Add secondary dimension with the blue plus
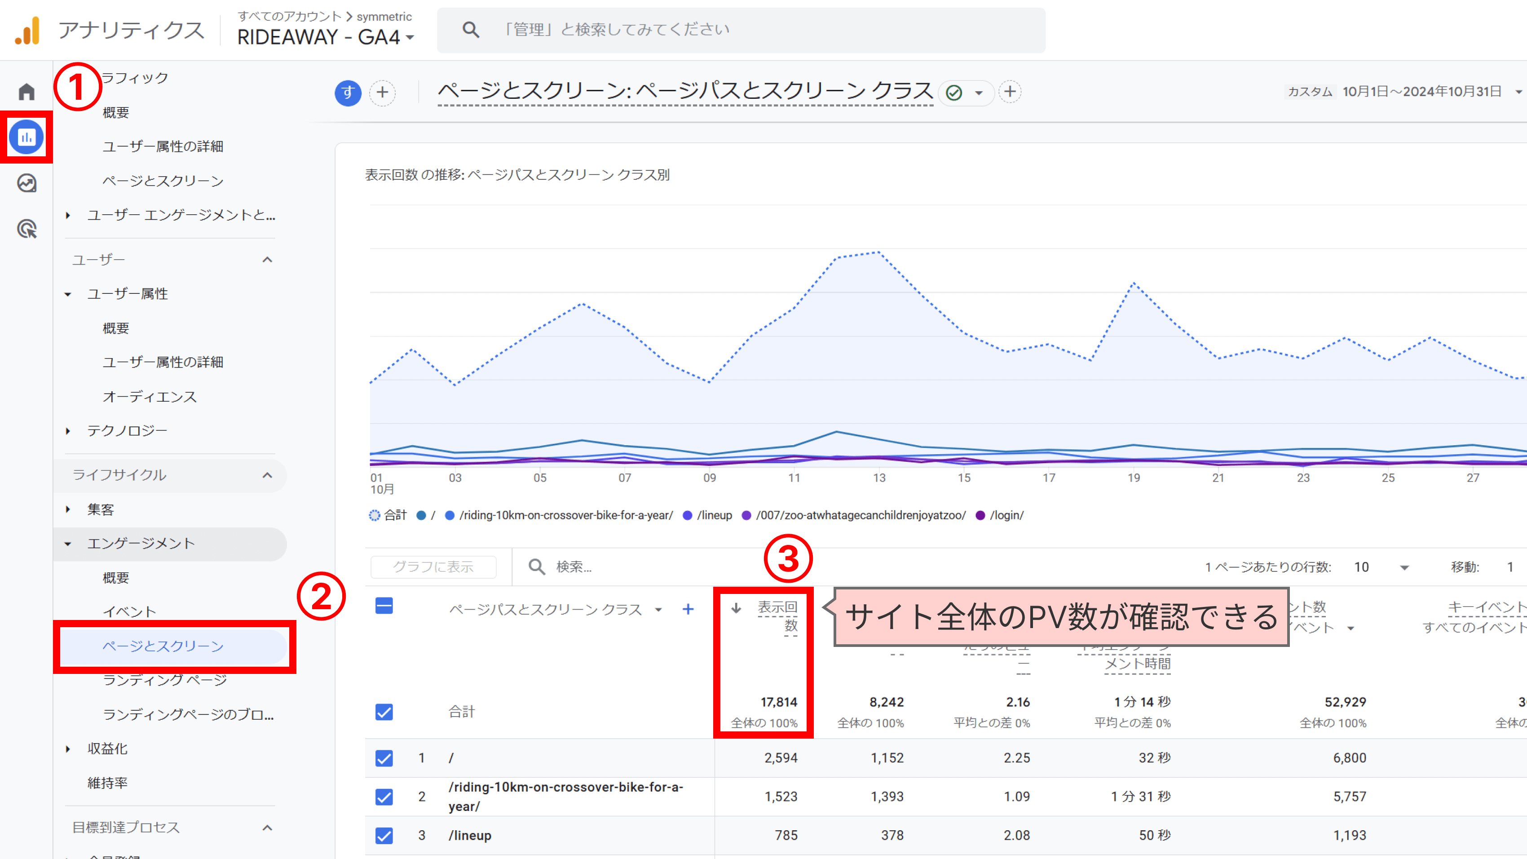The width and height of the screenshot is (1527, 859). pos(688,609)
